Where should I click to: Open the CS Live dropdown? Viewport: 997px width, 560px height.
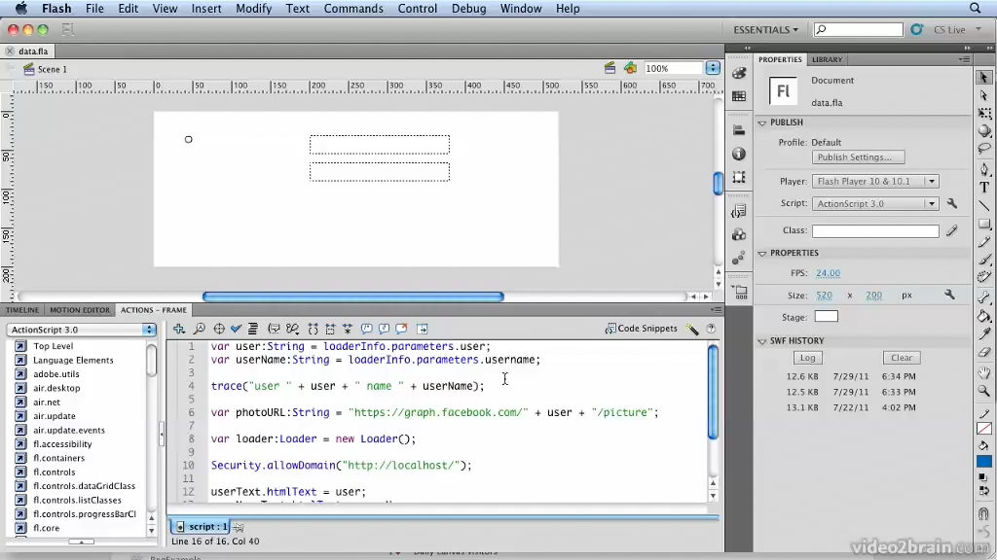pos(958,30)
